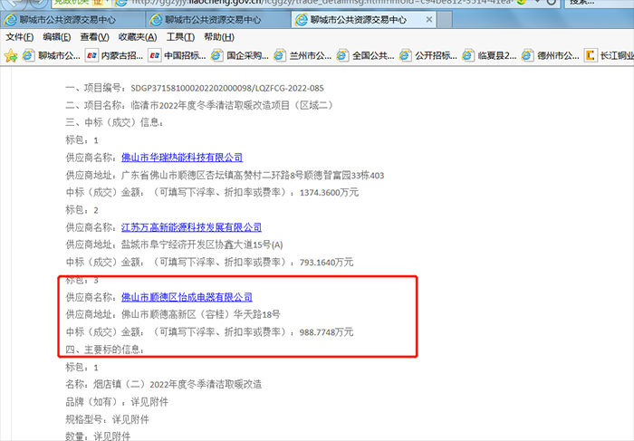Open the 内蒙古招... favorites bookmark

114,55
